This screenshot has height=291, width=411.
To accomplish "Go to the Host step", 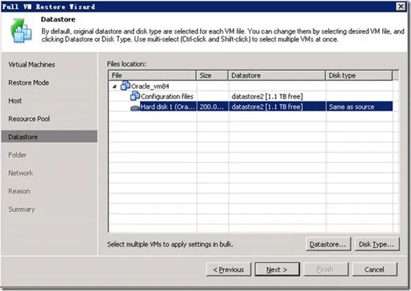I will [x=15, y=101].
